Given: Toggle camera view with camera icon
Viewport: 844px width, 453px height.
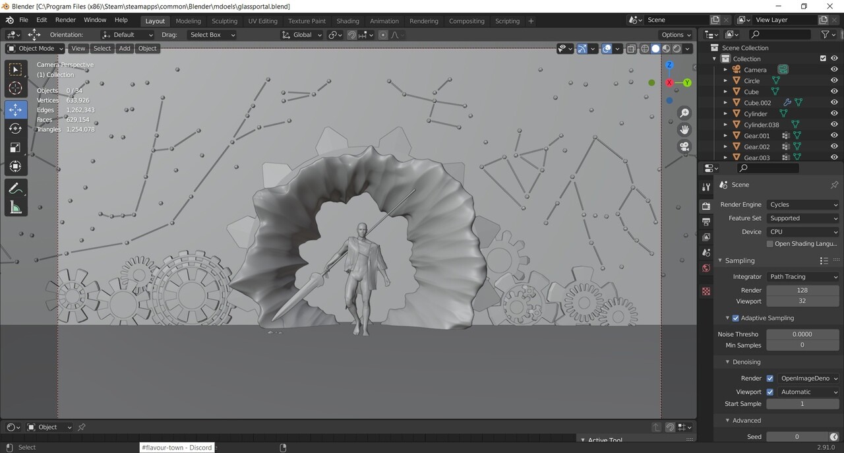Looking at the screenshot, I should [684, 146].
